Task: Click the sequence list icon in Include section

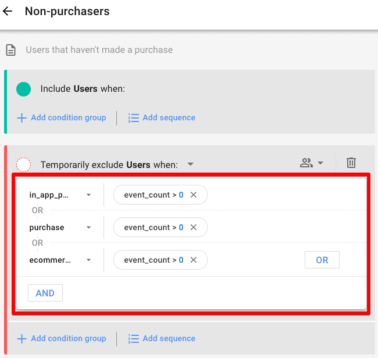Action: (x=133, y=118)
